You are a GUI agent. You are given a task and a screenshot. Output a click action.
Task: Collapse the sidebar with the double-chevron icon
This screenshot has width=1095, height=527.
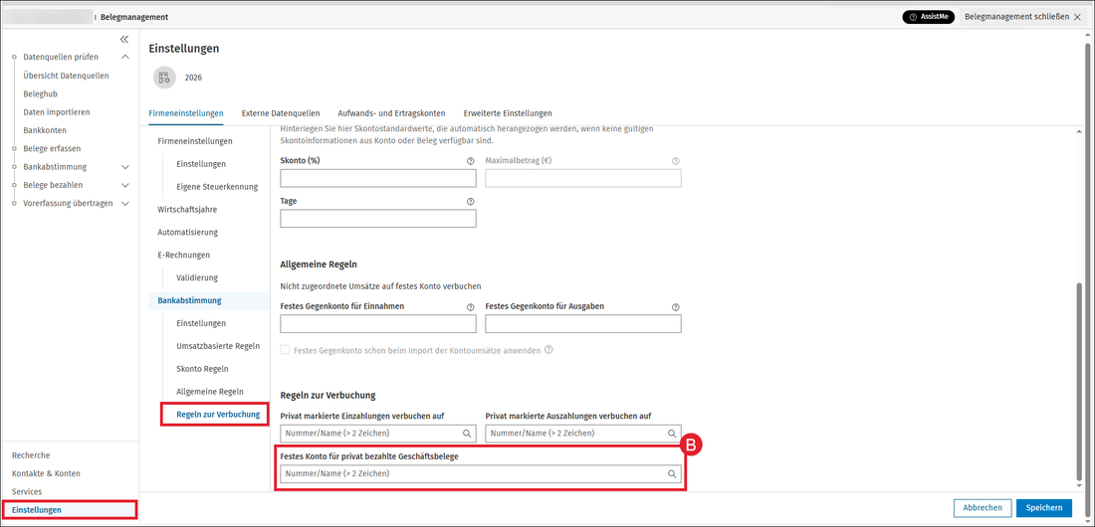[x=124, y=39]
